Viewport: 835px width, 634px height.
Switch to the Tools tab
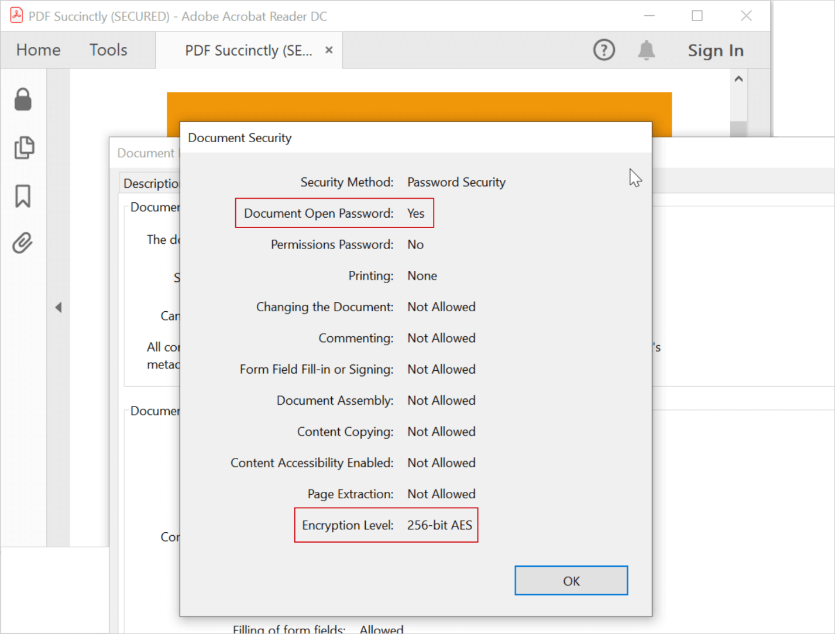(108, 50)
